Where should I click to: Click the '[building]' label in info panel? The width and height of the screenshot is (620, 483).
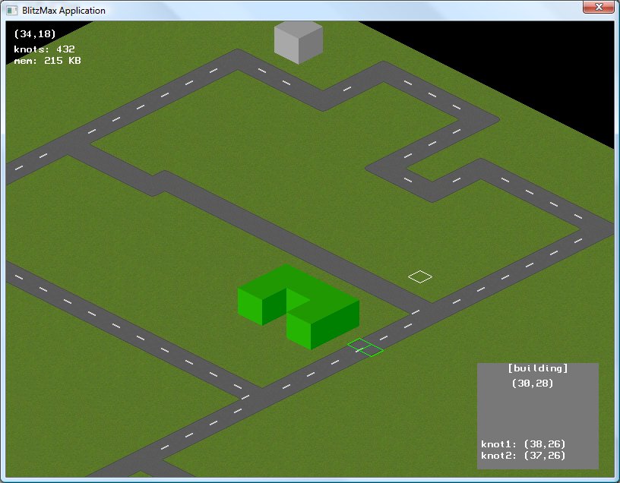click(538, 368)
